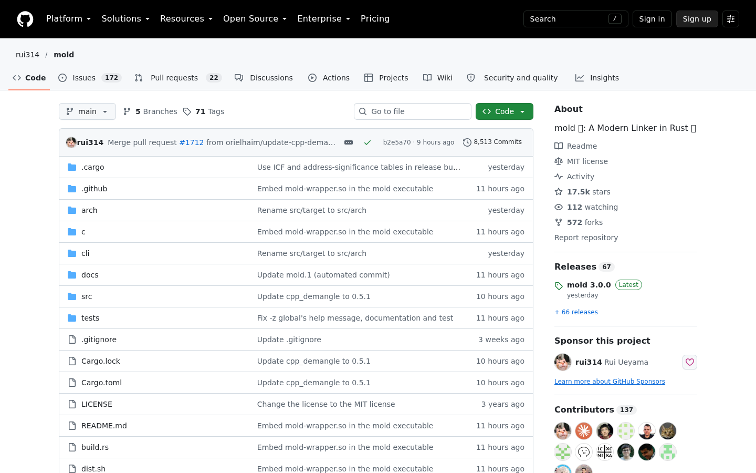Expand the green Code dropdown button

[505, 111]
